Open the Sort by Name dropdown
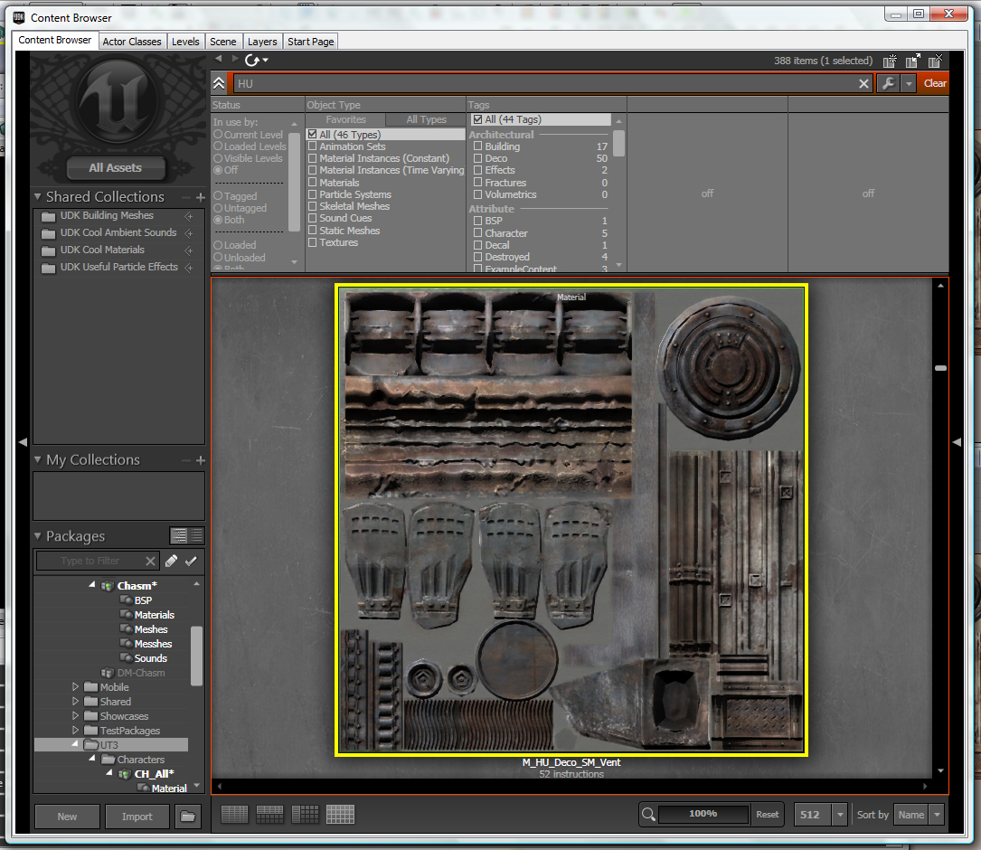This screenshot has height=850, width=981. point(937,815)
